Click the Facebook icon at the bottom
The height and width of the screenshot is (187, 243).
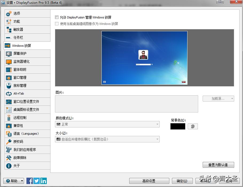29,181
